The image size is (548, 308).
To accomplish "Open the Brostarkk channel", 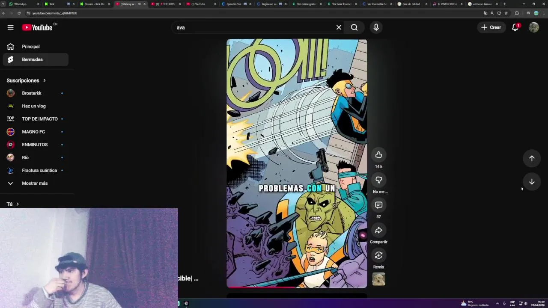I will click(x=36, y=93).
